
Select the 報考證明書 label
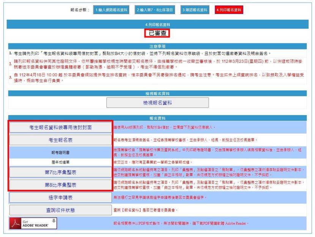(60, 153)
